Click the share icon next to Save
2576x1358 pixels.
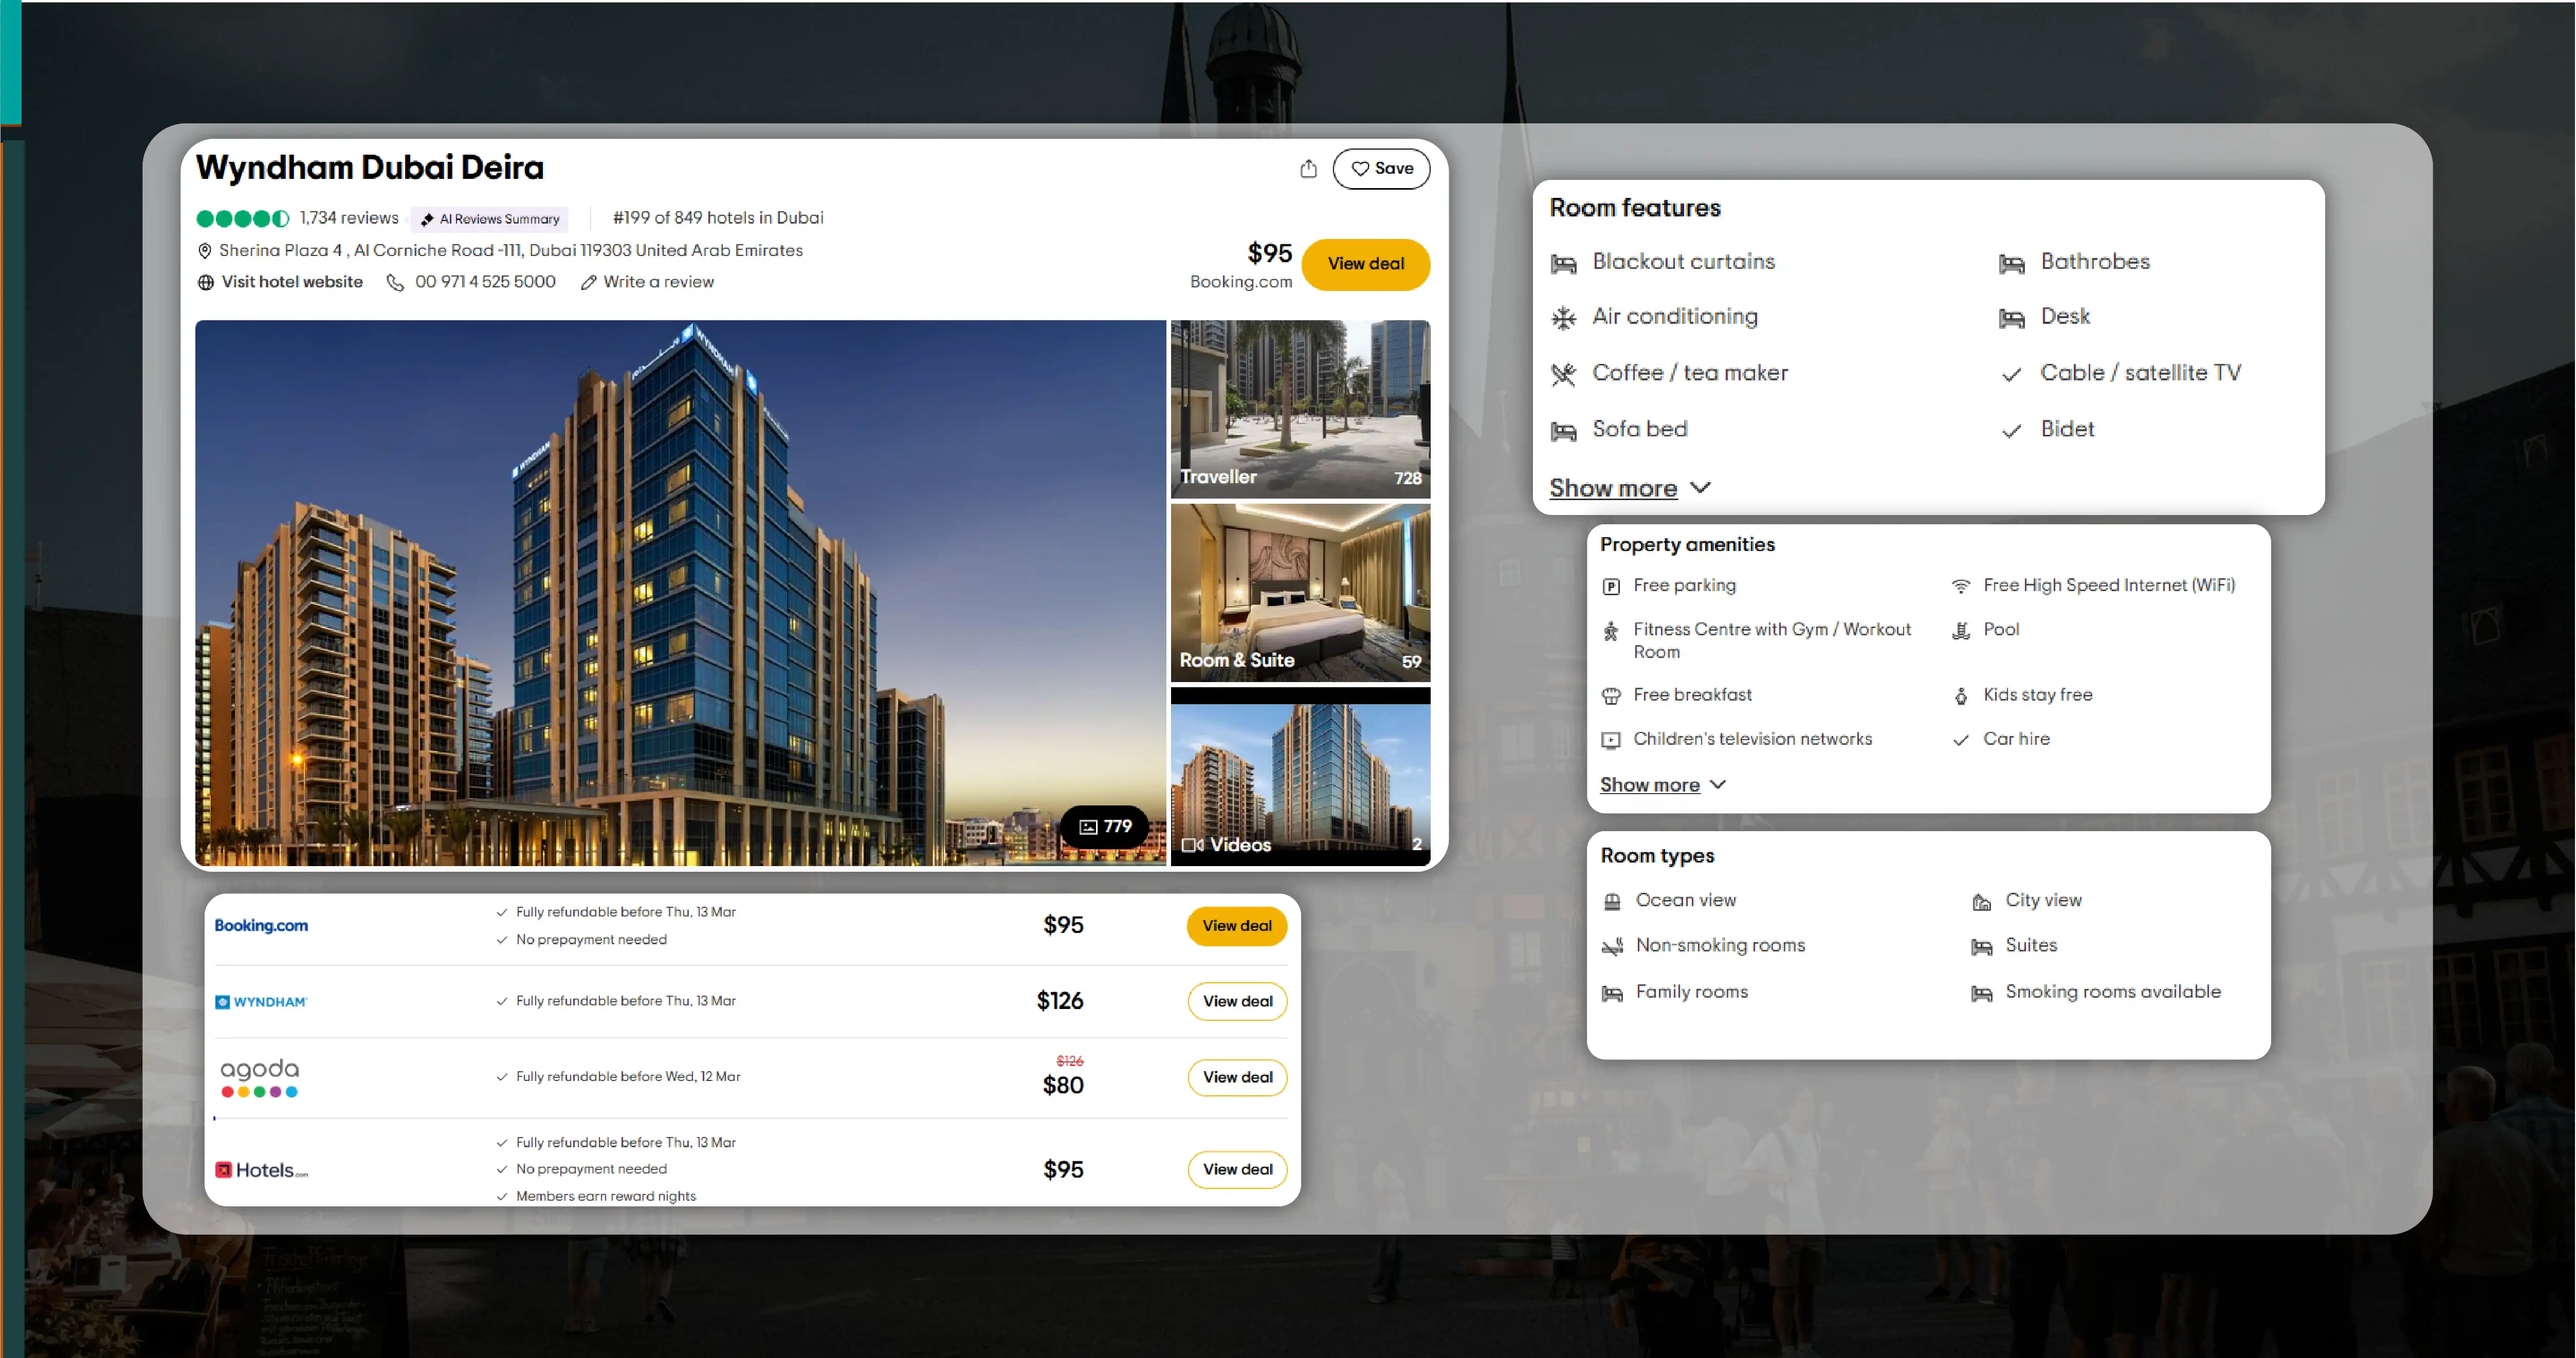(1308, 169)
